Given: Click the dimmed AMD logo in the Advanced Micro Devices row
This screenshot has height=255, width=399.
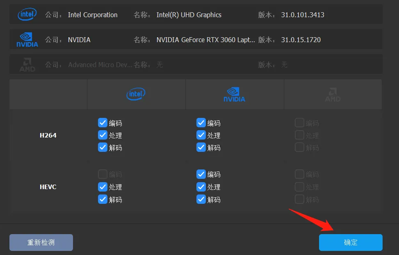Looking at the screenshot, I should (x=27, y=65).
